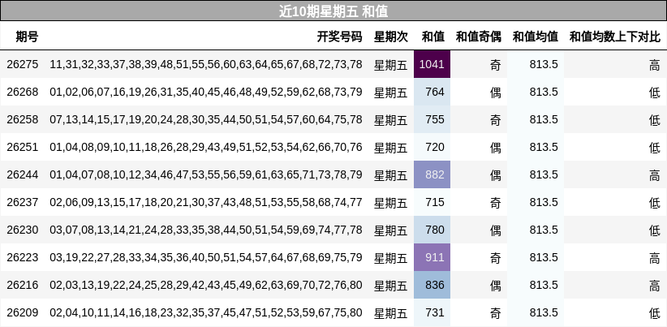This screenshot has height=327, width=667.
Task: Click 星期五 cell in row 26209
Action: pyautogui.click(x=391, y=313)
